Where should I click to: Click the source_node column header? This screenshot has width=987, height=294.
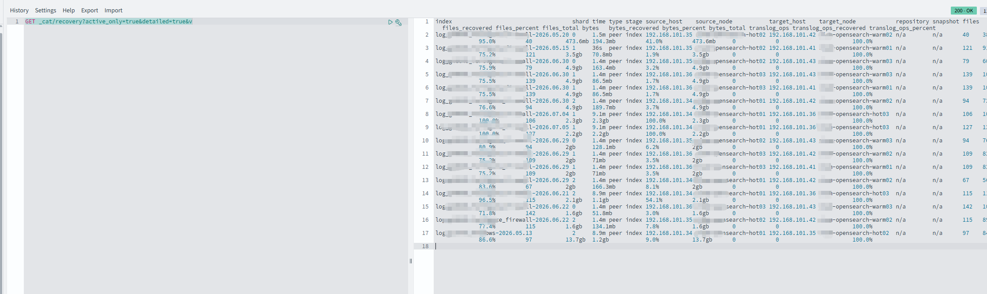714,21
